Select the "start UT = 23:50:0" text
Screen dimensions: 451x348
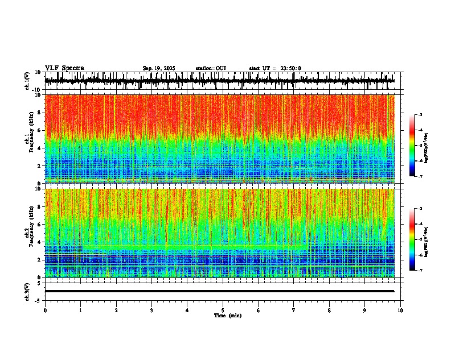(x=275, y=68)
